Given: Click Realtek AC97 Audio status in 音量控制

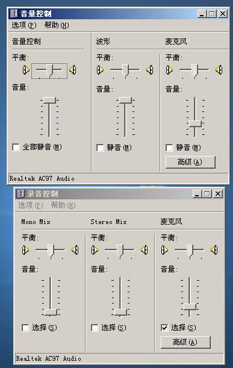Looking at the screenshot, I should point(42,179).
